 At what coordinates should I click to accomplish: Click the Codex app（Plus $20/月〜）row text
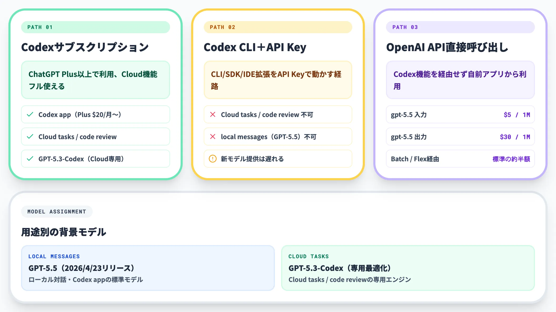[80, 115]
